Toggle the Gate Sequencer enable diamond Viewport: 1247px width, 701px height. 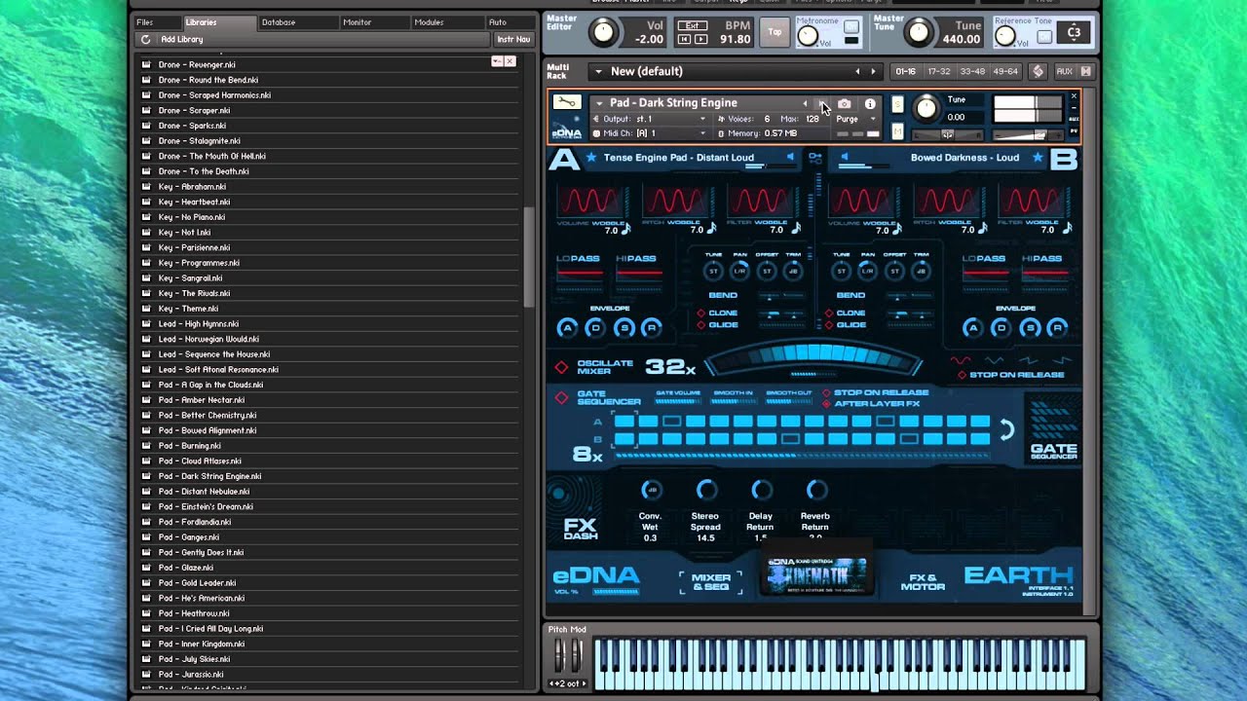coord(561,397)
